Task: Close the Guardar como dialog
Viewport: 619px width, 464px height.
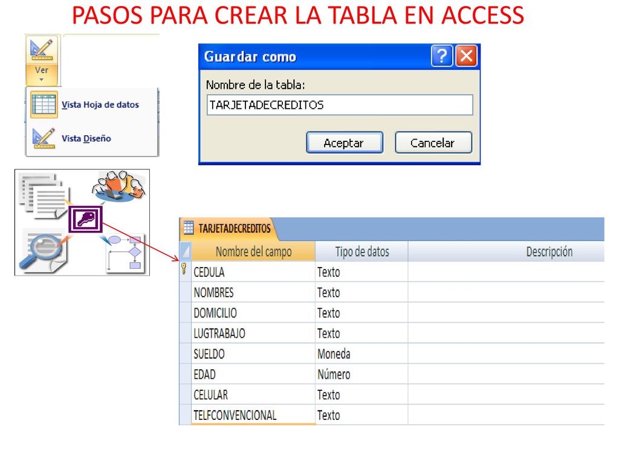Action: click(466, 56)
